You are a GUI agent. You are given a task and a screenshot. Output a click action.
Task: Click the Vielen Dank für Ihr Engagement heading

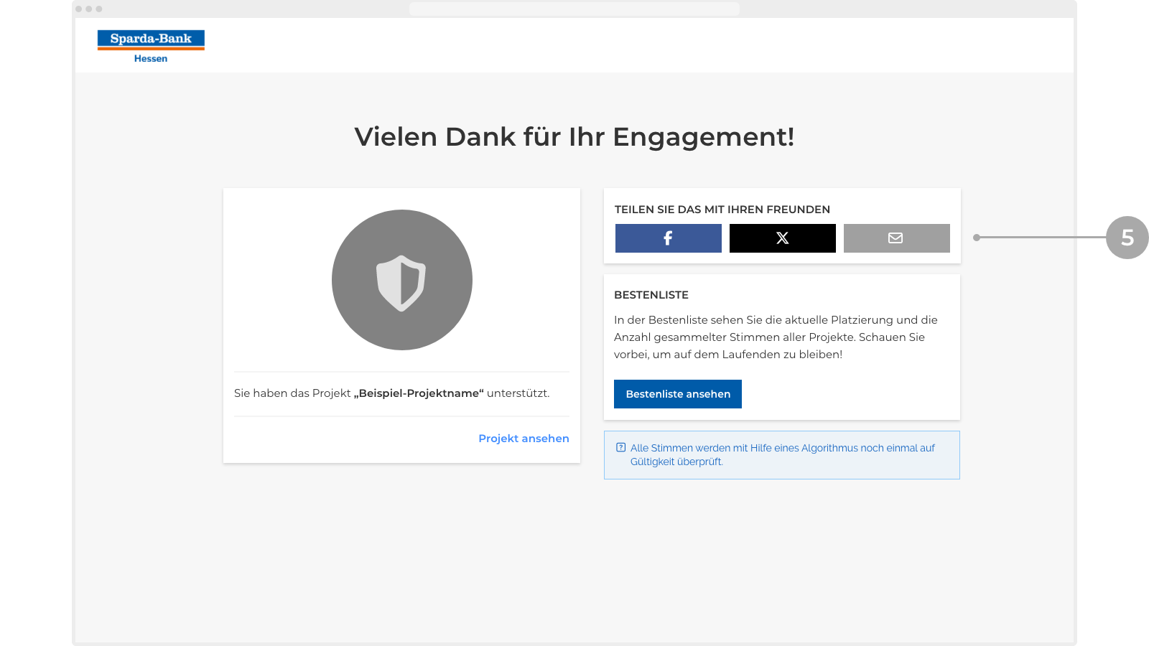click(574, 136)
